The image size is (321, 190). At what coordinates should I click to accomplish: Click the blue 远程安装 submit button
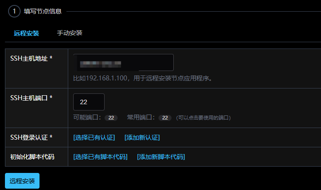click(22, 181)
